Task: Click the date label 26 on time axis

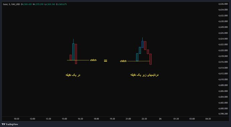Action: (160, 119)
